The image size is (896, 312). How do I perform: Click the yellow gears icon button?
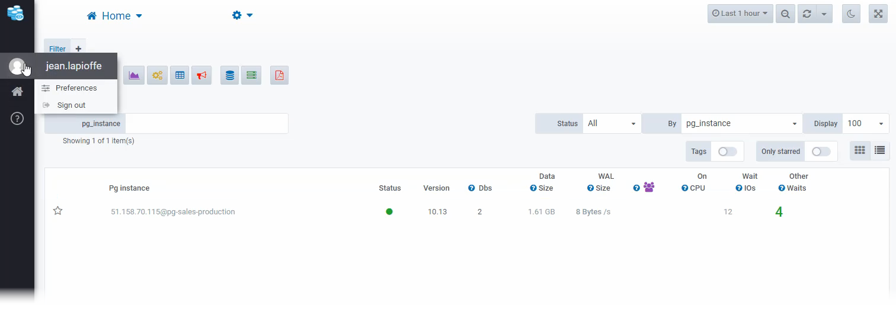coord(157,75)
